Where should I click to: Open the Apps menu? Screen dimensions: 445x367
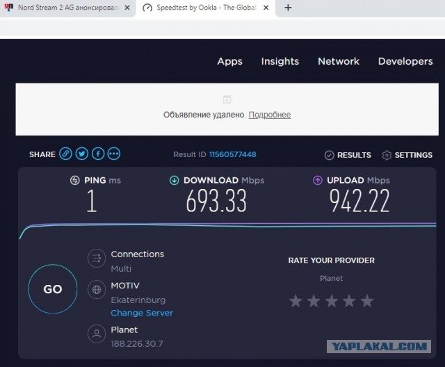tap(230, 61)
